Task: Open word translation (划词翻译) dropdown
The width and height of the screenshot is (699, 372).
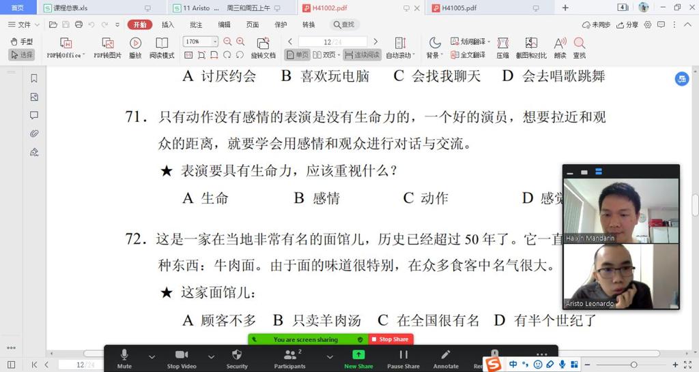Action: (x=470, y=42)
